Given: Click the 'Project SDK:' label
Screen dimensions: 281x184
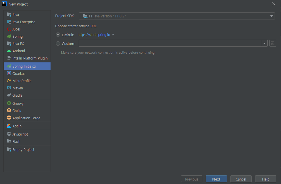Looking at the screenshot, I should (x=65, y=16).
